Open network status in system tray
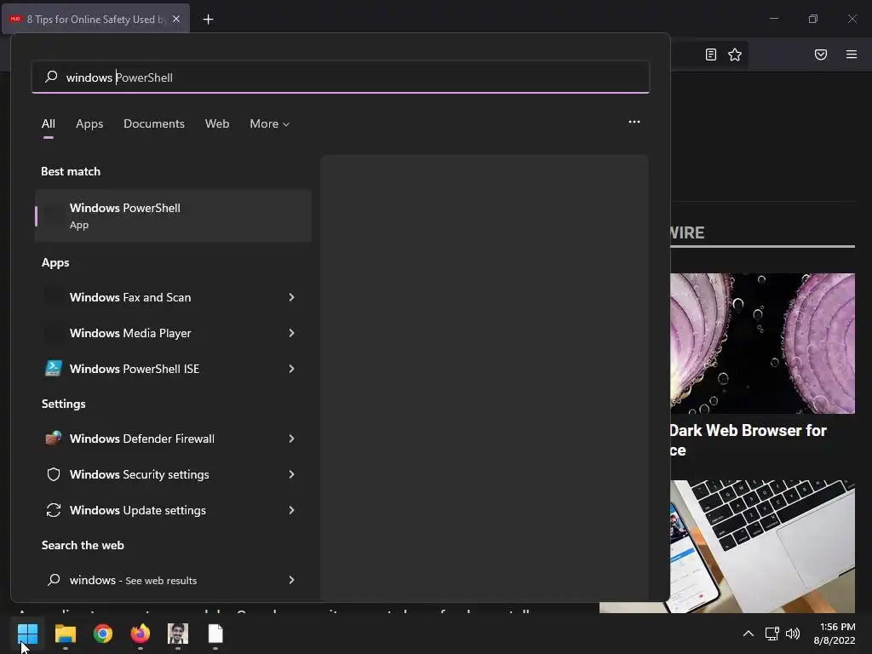This screenshot has height=654, width=872. [772, 634]
